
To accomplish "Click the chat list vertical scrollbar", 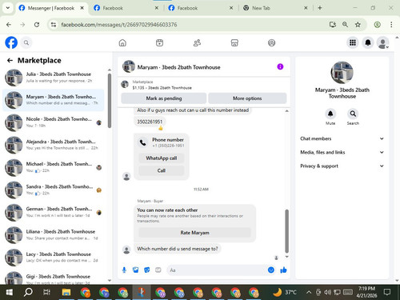I will tap(110, 101).
